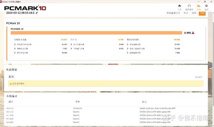Click the orange 关闭 (close) button
The image size is (214, 127).
point(202,13)
